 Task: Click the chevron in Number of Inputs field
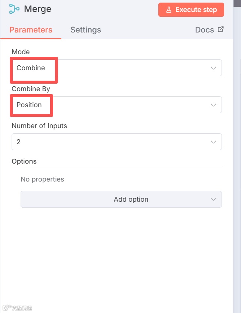[213, 142]
